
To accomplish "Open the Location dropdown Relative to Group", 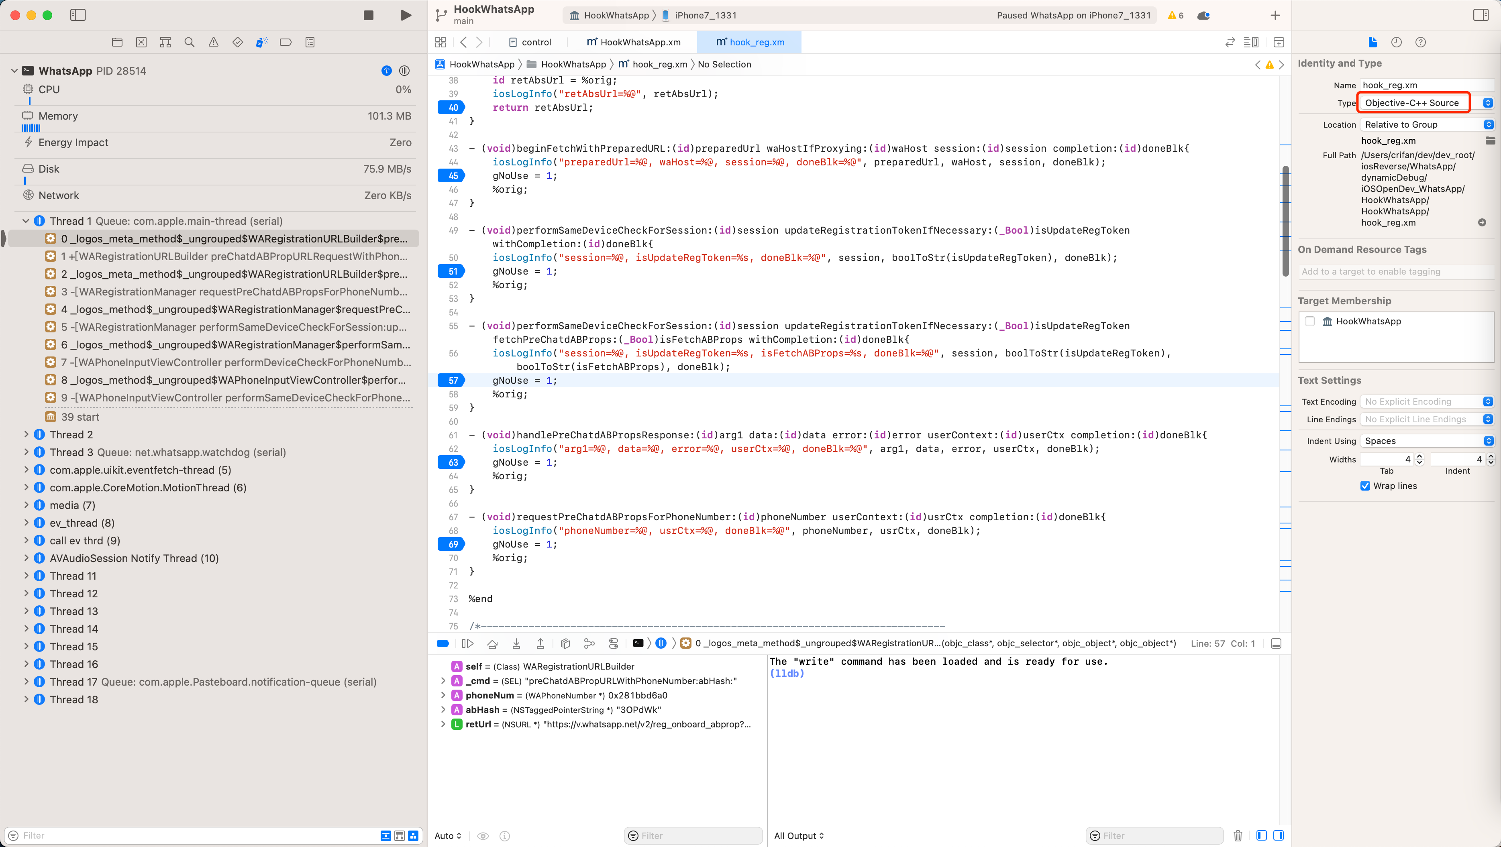I will (1427, 124).
